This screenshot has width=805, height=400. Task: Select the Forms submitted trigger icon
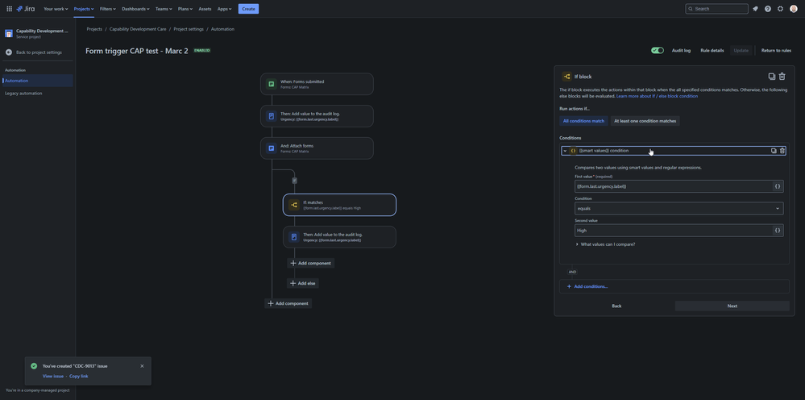pos(271,84)
